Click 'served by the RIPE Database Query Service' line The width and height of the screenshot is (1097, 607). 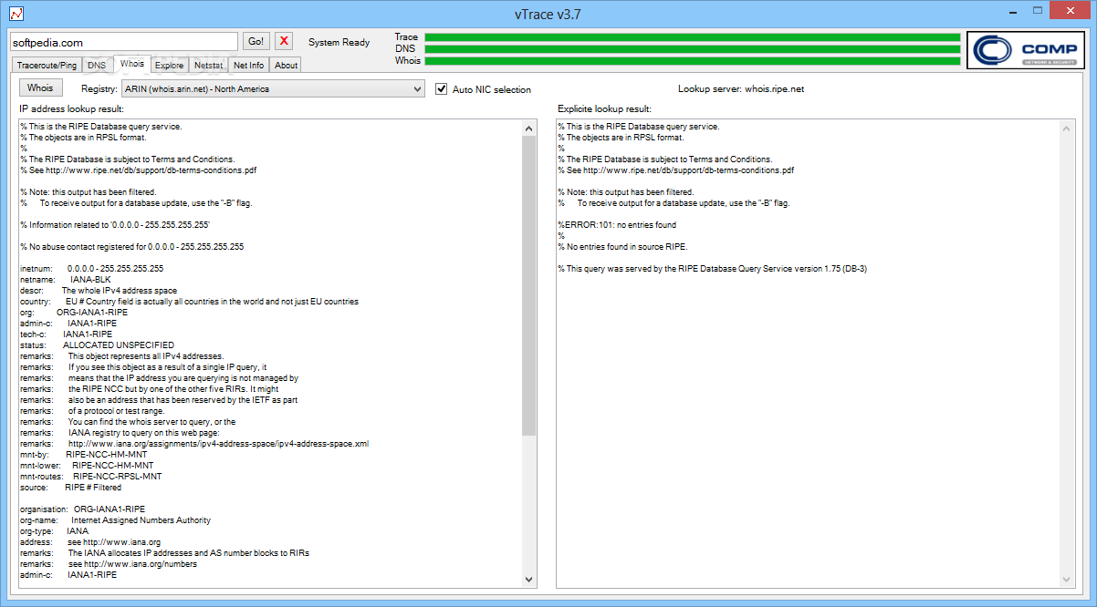(x=712, y=268)
